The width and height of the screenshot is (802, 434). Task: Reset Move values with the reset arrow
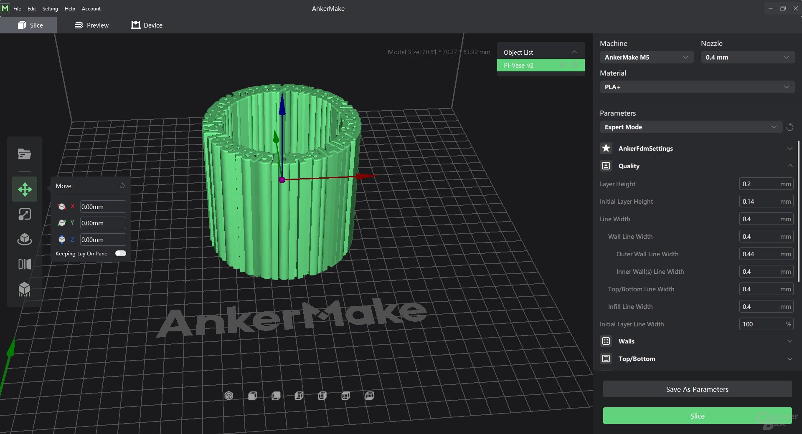[122, 186]
